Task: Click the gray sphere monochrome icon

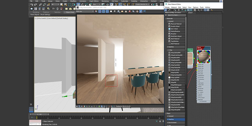Action: 115,11
